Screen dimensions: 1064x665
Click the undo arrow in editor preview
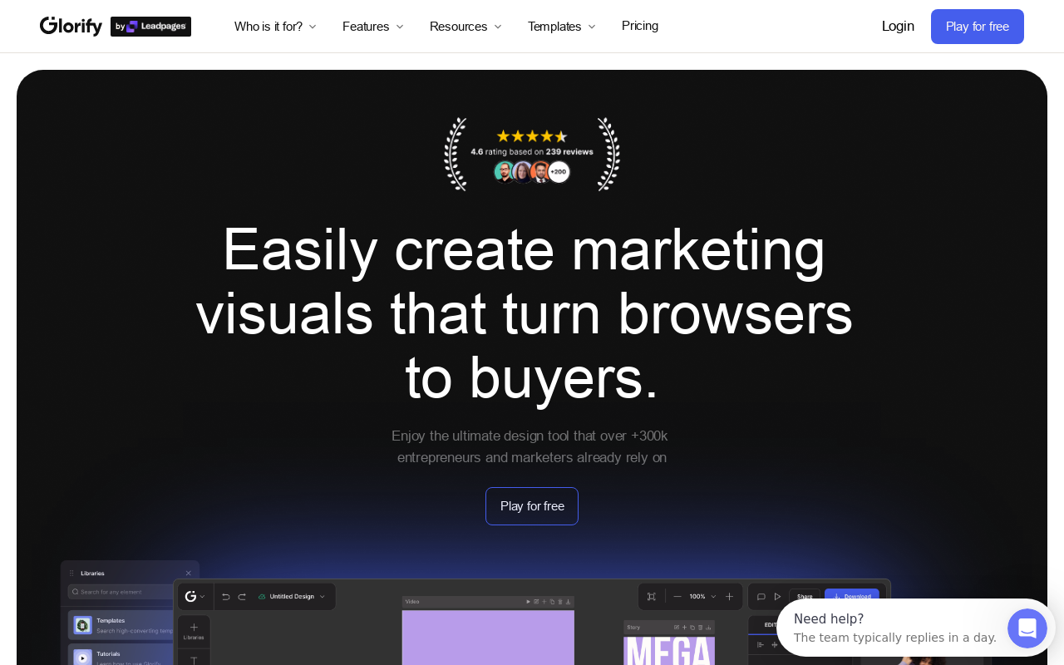pos(225,596)
